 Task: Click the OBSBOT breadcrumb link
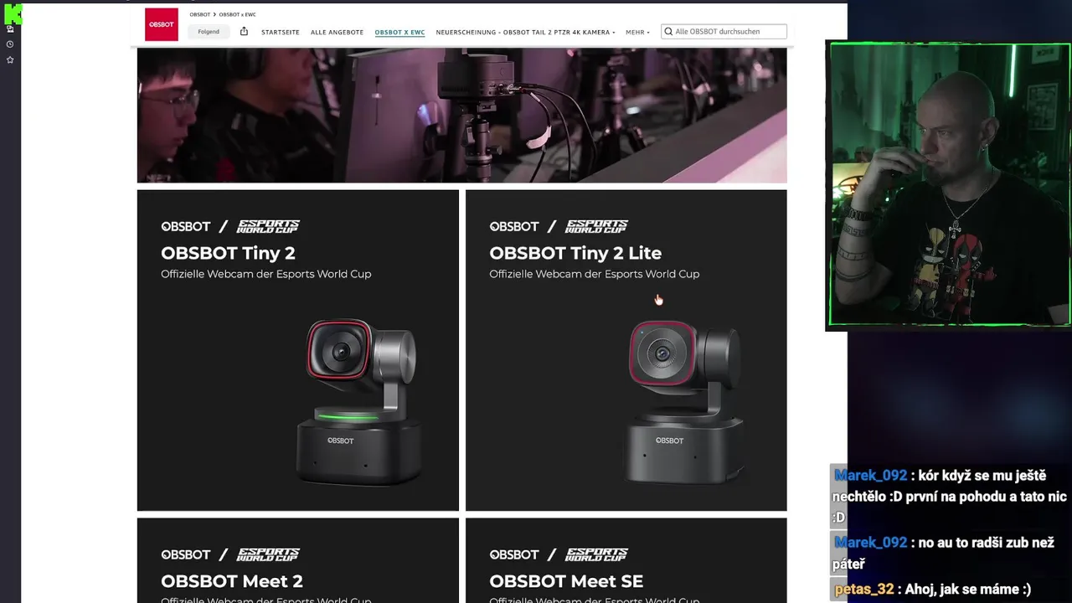(x=199, y=14)
